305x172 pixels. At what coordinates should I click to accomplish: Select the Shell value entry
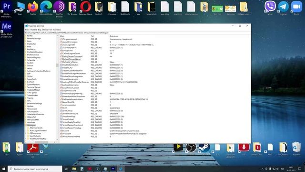[64, 108]
